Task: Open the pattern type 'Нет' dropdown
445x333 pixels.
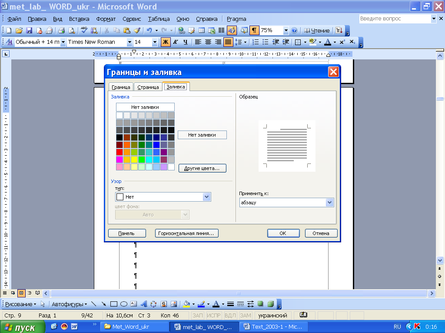Action: (206, 197)
